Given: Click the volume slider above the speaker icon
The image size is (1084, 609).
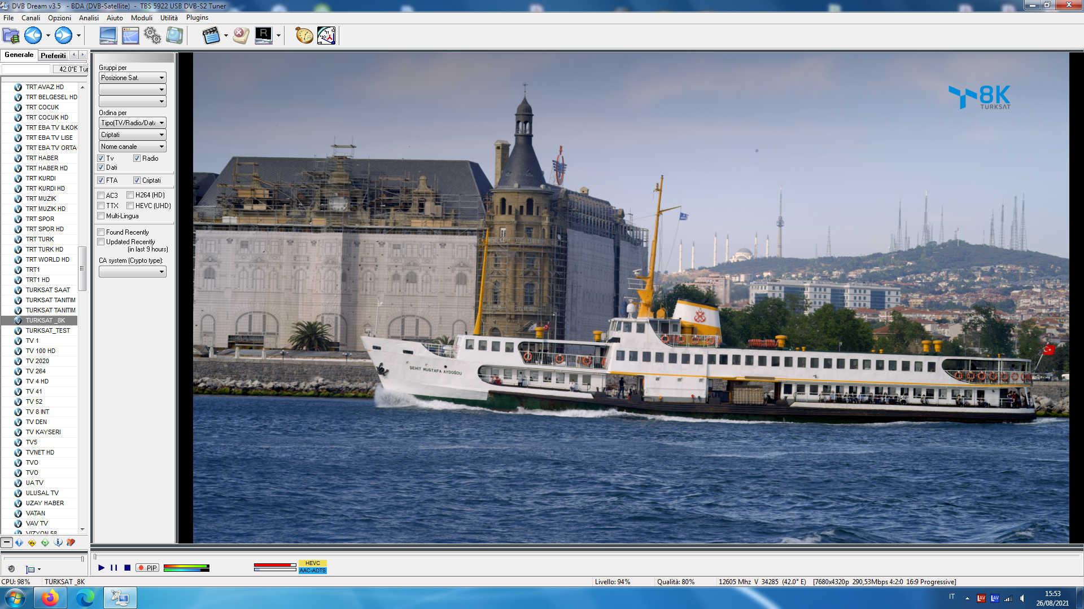Looking at the screenshot, I should [x=43, y=559].
